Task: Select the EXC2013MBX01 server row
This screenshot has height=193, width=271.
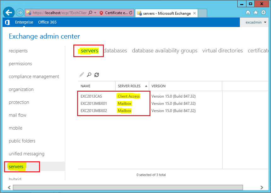Action: pos(150,104)
